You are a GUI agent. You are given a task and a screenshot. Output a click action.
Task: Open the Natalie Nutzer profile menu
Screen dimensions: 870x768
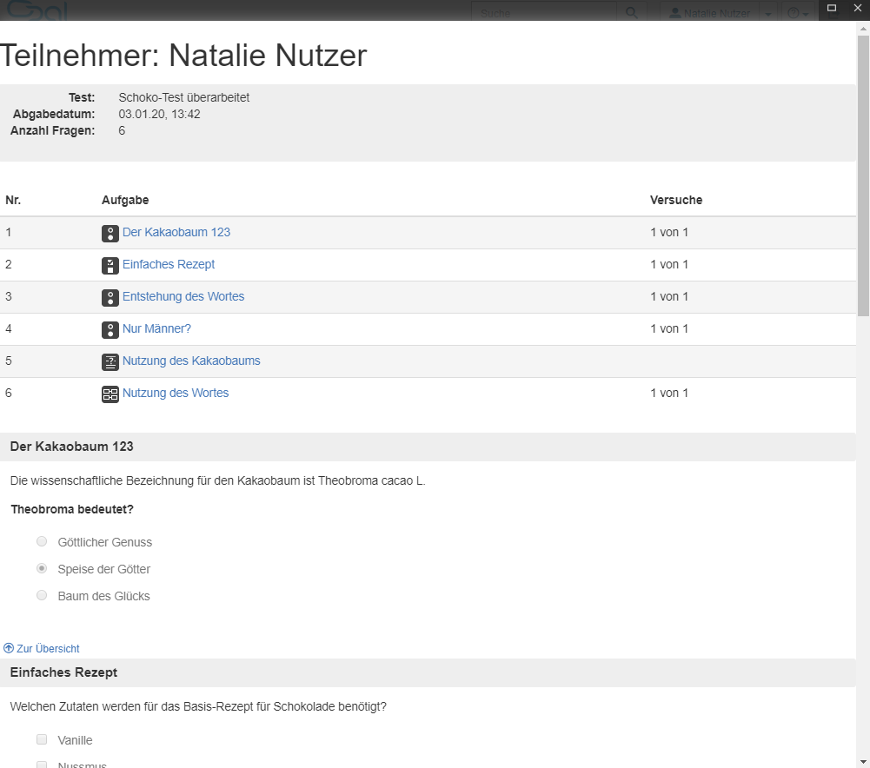click(709, 13)
